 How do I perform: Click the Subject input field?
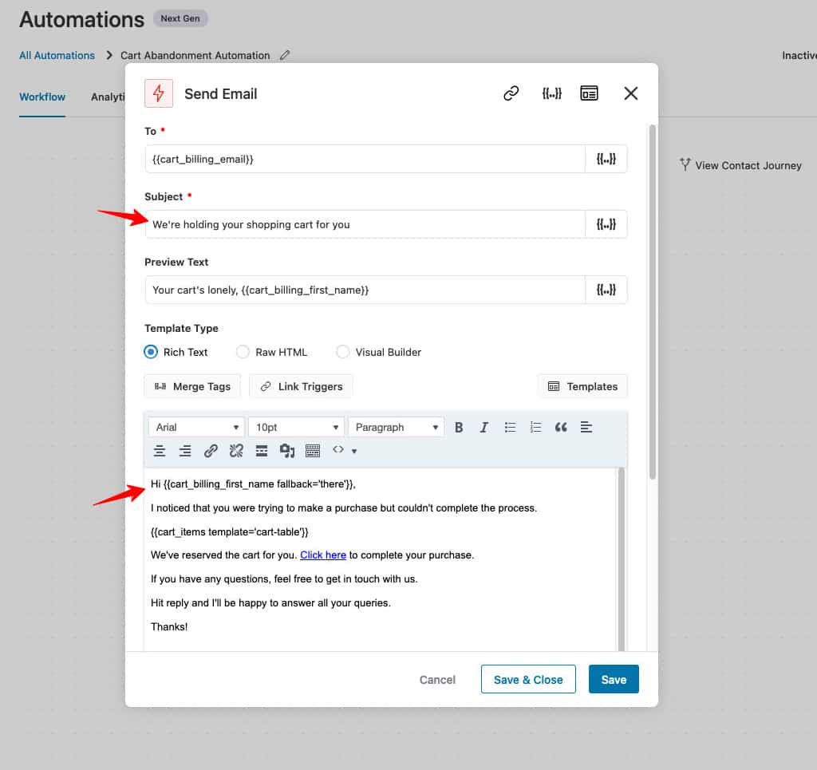[x=365, y=224]
